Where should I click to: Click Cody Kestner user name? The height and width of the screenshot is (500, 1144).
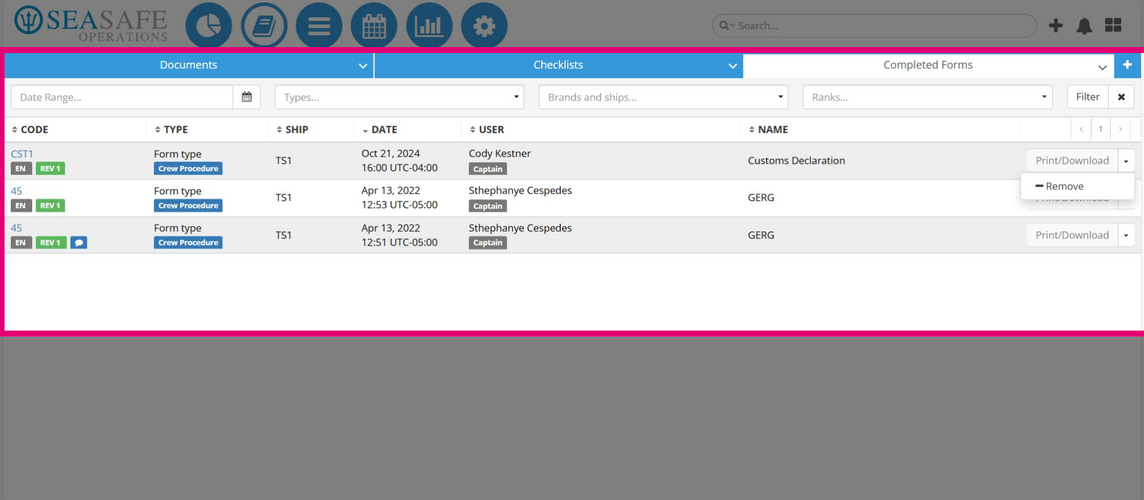(x=500, y=154)
